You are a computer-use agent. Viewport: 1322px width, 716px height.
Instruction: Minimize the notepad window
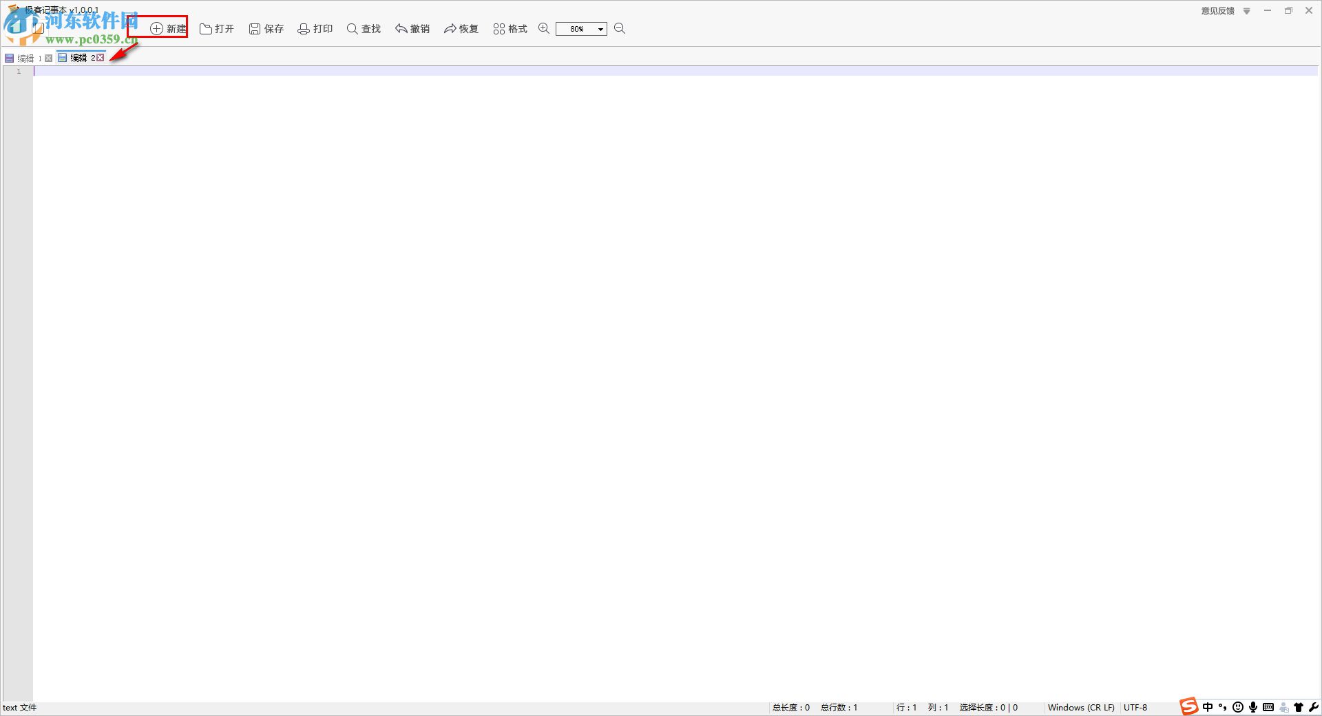[x=1268, y=10]
